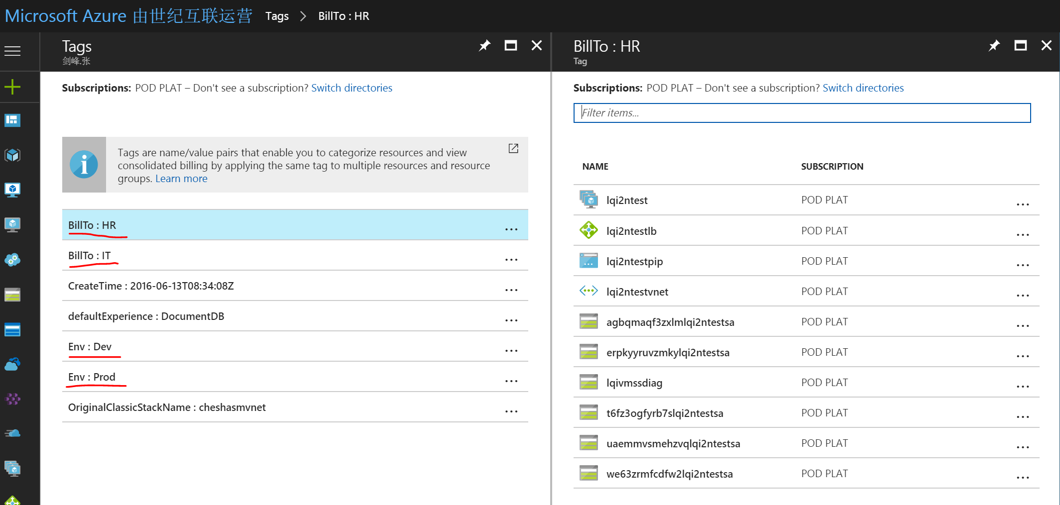The image size is (1060, 505).
Task: Click the lqi2ntestvnet virtual network icon
Action: click(x=589, y=291)
